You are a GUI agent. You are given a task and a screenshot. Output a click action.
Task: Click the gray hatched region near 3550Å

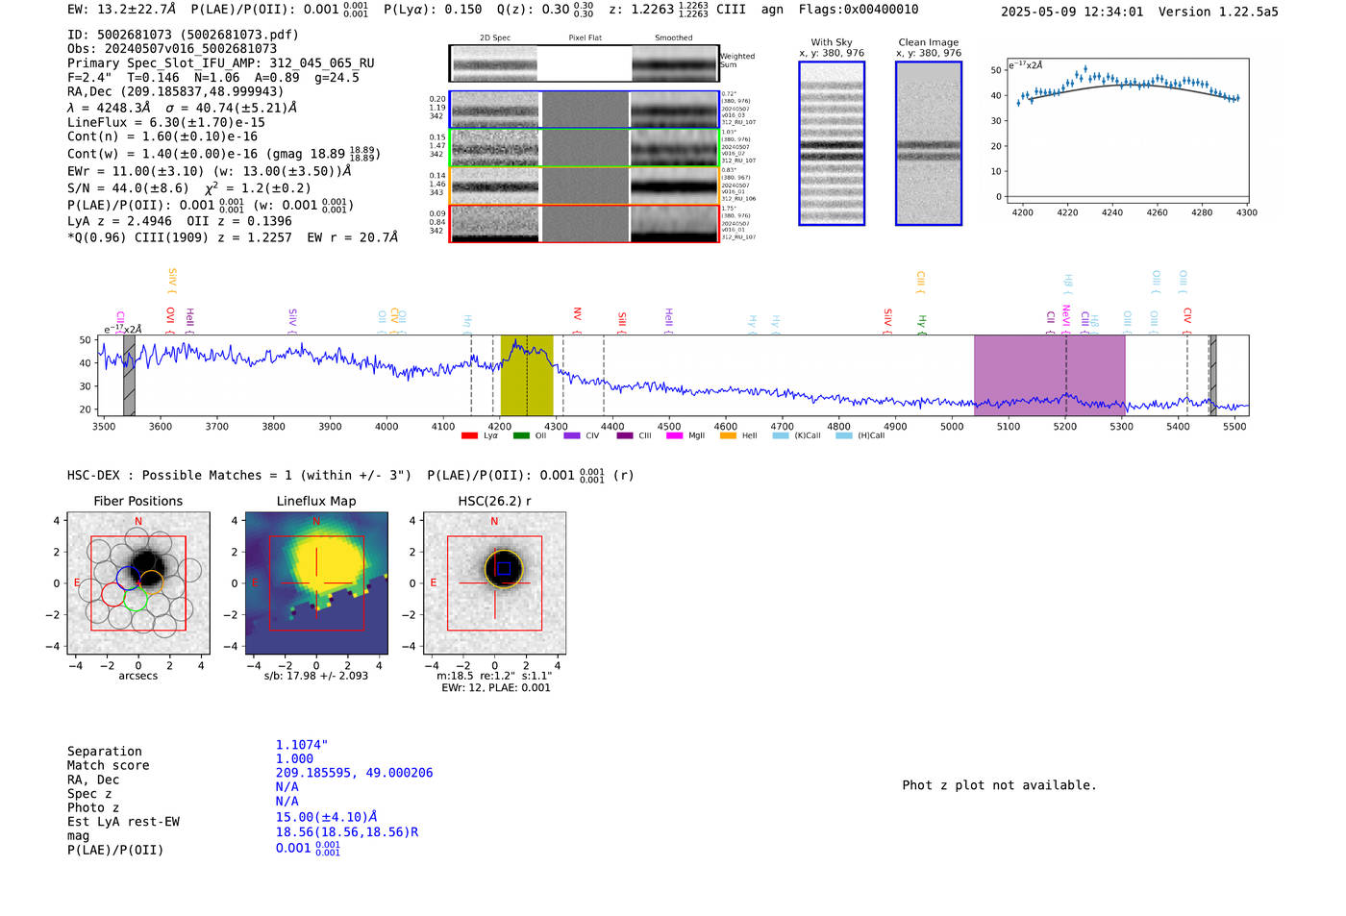[x=129, y=376]
